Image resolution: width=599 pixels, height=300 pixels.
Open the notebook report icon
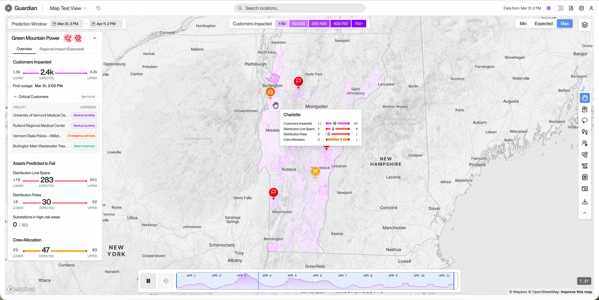(x=585, y=177)
